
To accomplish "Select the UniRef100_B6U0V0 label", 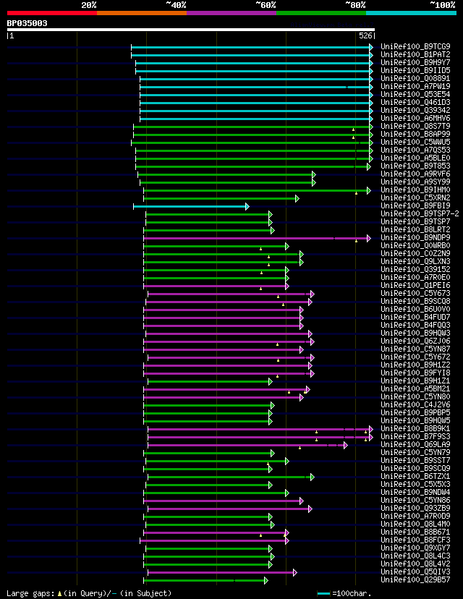I will tap(415, 309).
